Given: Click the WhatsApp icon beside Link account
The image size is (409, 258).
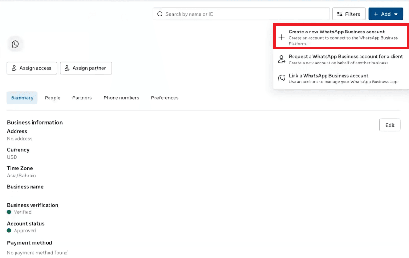Looking at the screenshot, I should pos(281,78).
